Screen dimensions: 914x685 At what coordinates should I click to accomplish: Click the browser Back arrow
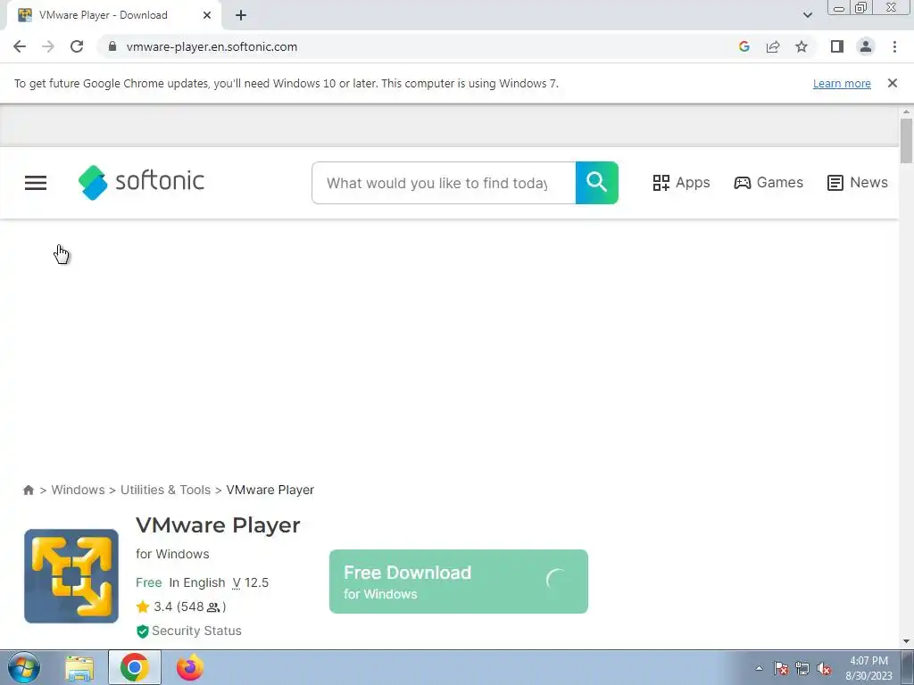[x=20, y=46]
